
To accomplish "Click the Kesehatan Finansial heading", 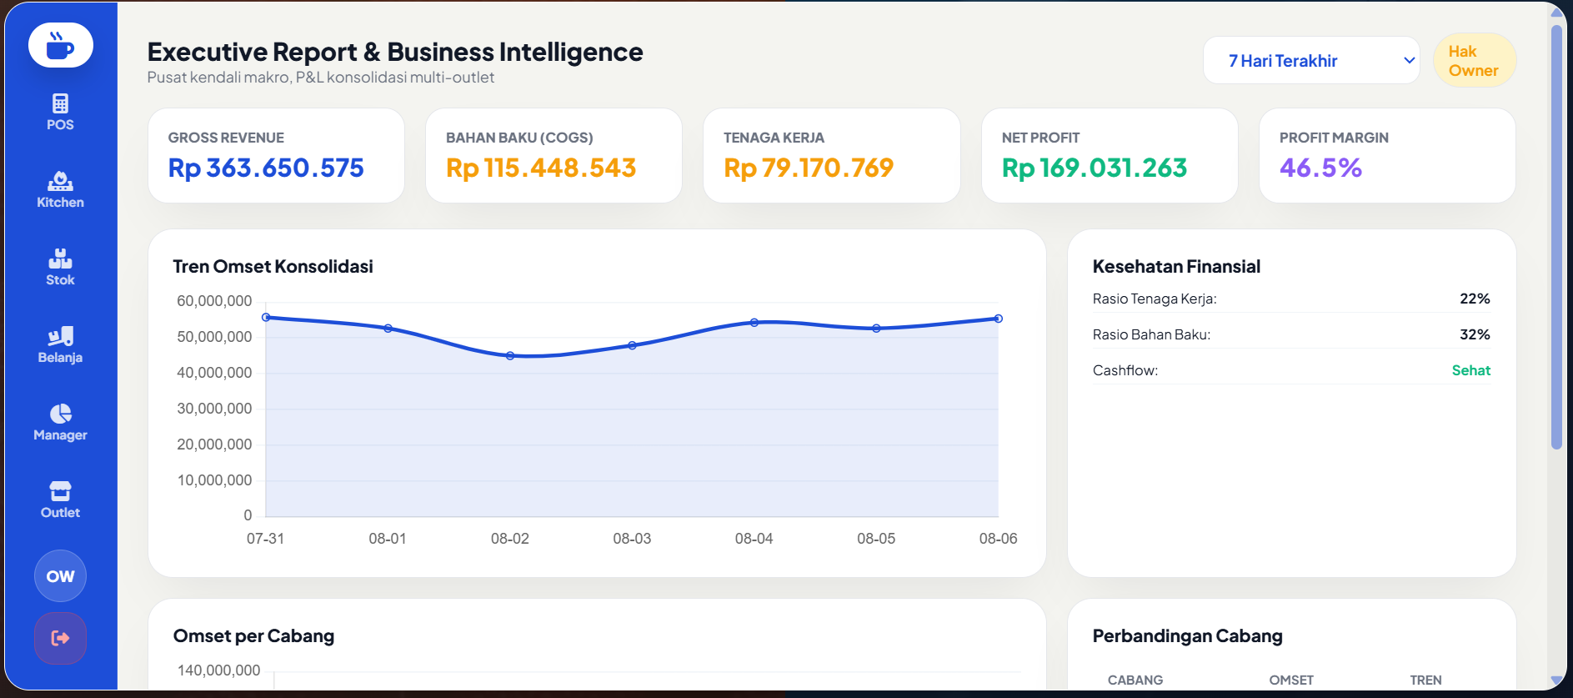I will tap(1176, 267).
